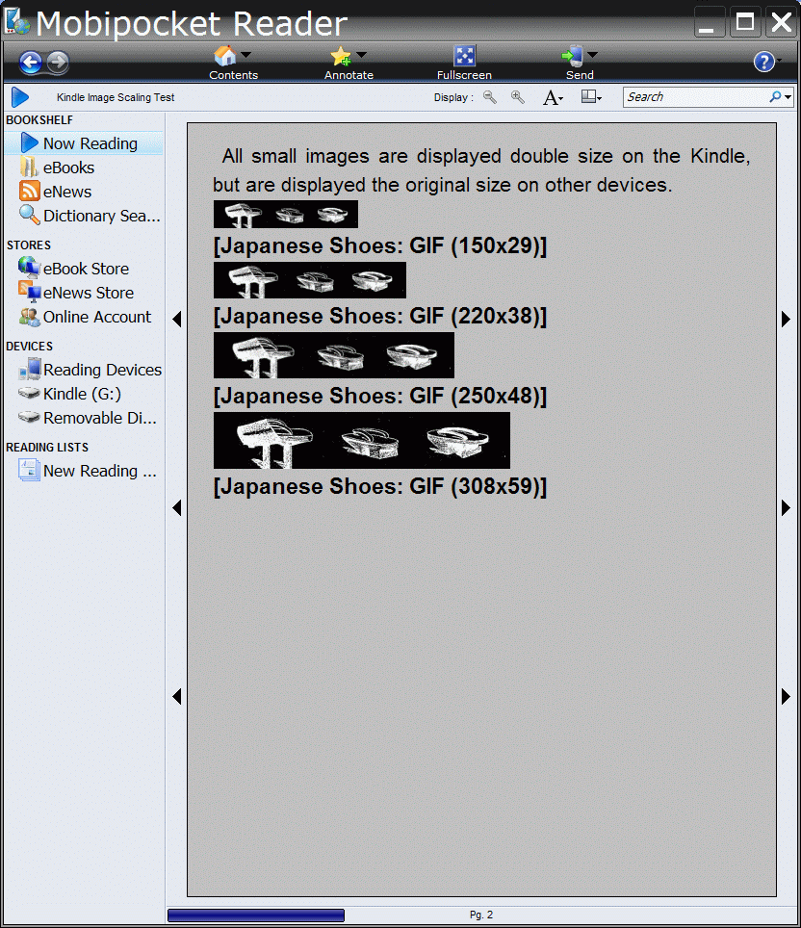Click the eBooks books icon
The image size is (801, 928).
tap(29, 168)
